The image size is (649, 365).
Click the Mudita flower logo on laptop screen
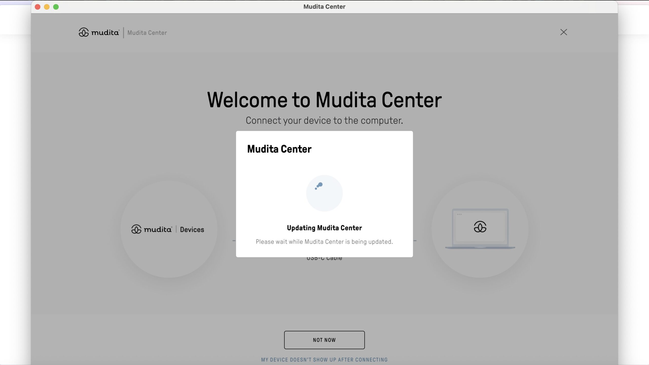click(480, 227)
